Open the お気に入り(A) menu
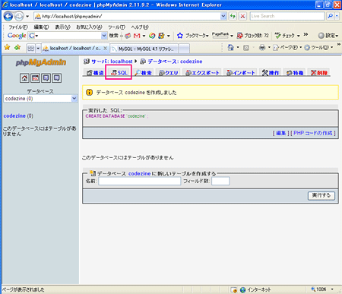 89,27
